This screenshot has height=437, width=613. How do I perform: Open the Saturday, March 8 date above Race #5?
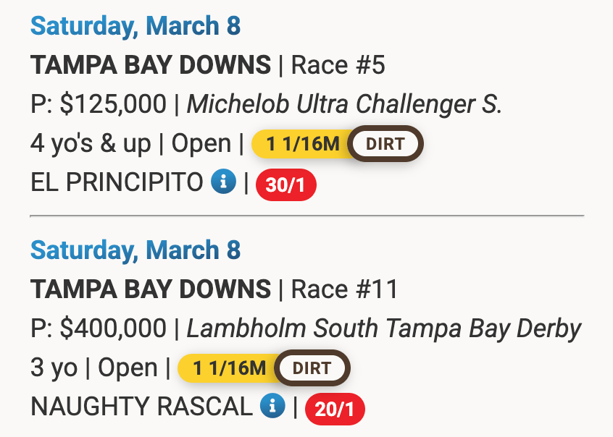135,27
